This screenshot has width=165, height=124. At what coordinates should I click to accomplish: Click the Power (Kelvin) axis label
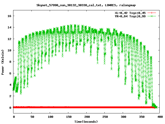click(3, 62)
